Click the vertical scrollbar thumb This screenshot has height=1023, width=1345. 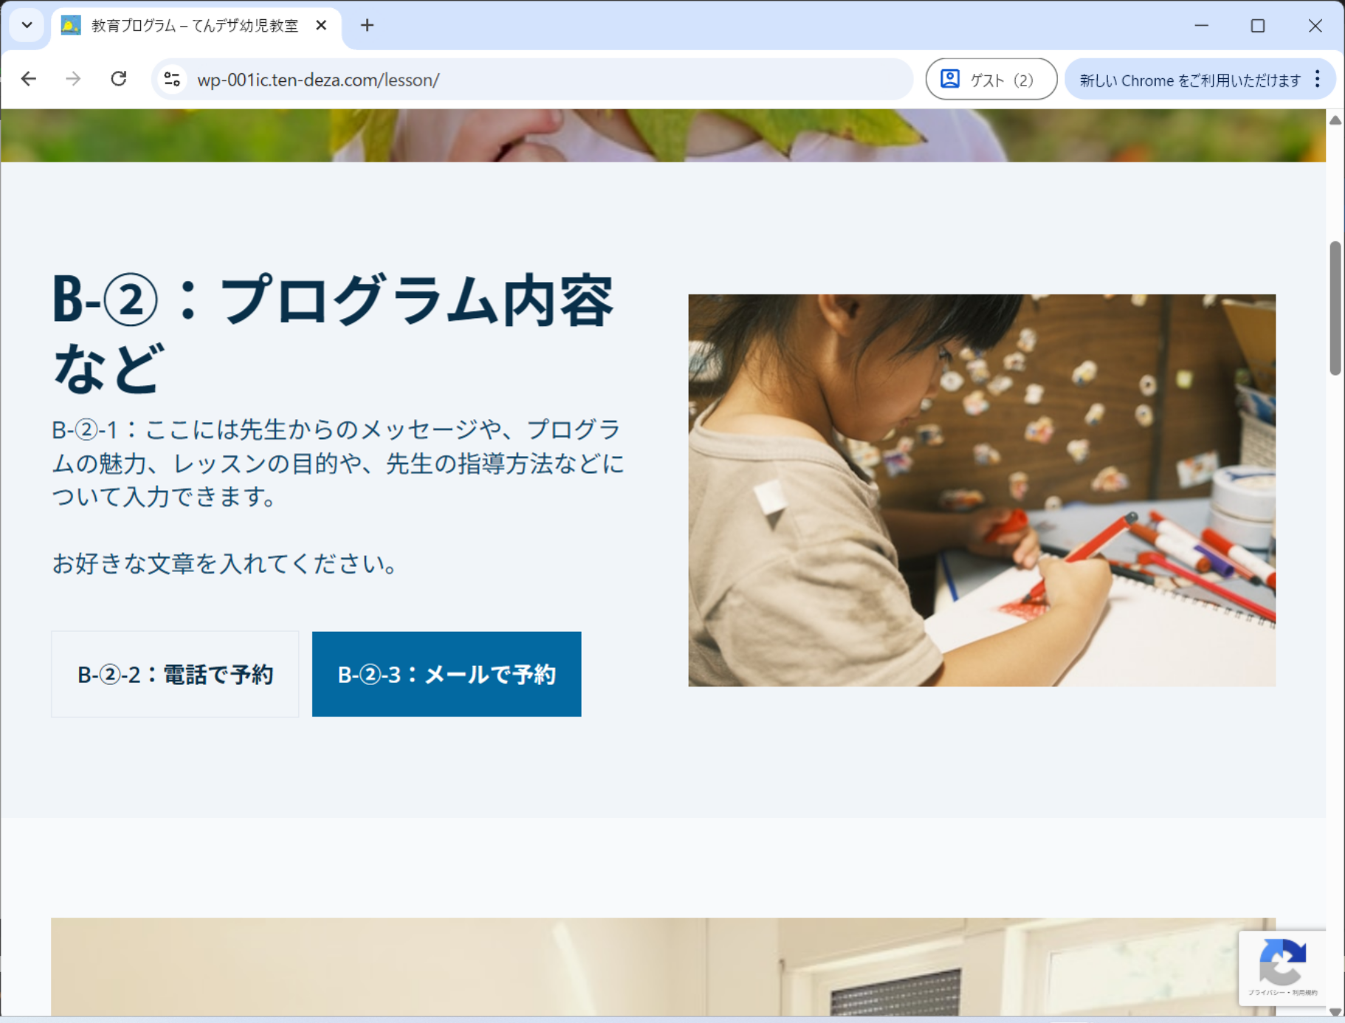(x=1335, y=308)
